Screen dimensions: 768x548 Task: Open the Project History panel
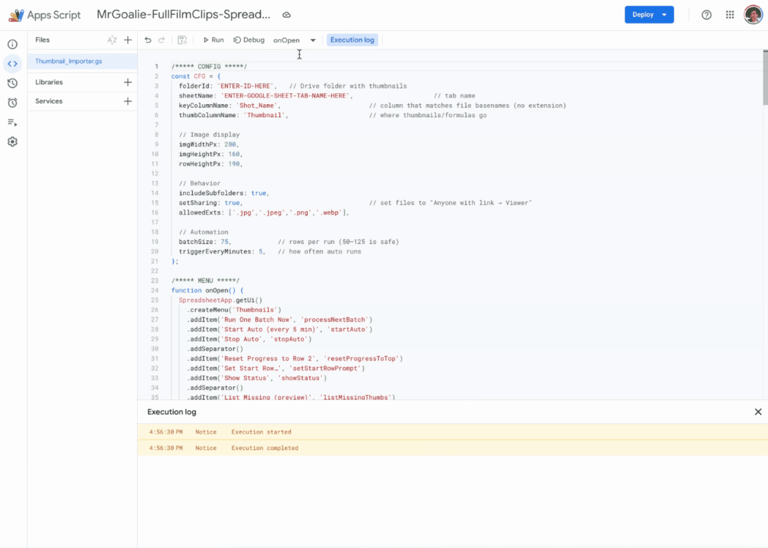[x=12, y=82]
